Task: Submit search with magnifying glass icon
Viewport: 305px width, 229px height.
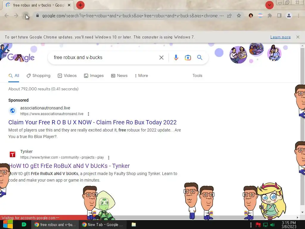Action: click(x=200, y=58)
